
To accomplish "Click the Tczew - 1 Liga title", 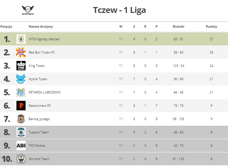I will (x=119, y=10).
